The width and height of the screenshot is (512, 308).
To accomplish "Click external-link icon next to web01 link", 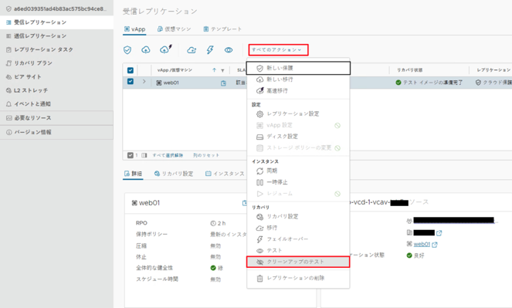I will click(x=435, y=245).
